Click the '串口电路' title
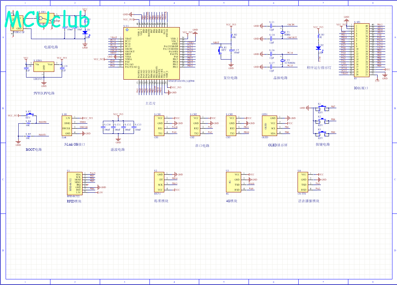 pos(202,145)
